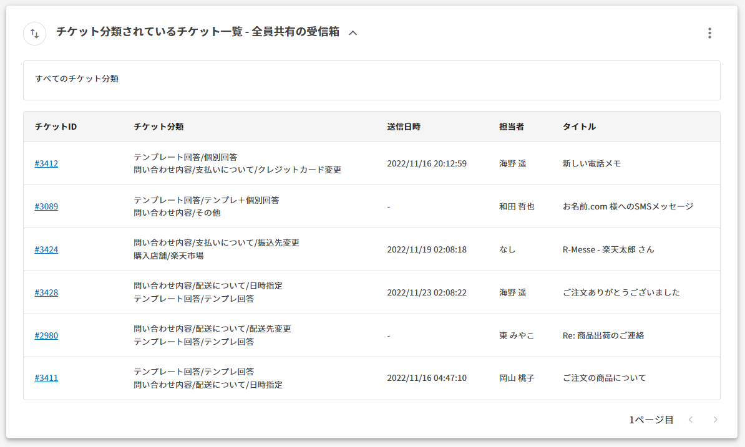
Task: Select the 新しい電話メモ title cell
Action: 592,163
